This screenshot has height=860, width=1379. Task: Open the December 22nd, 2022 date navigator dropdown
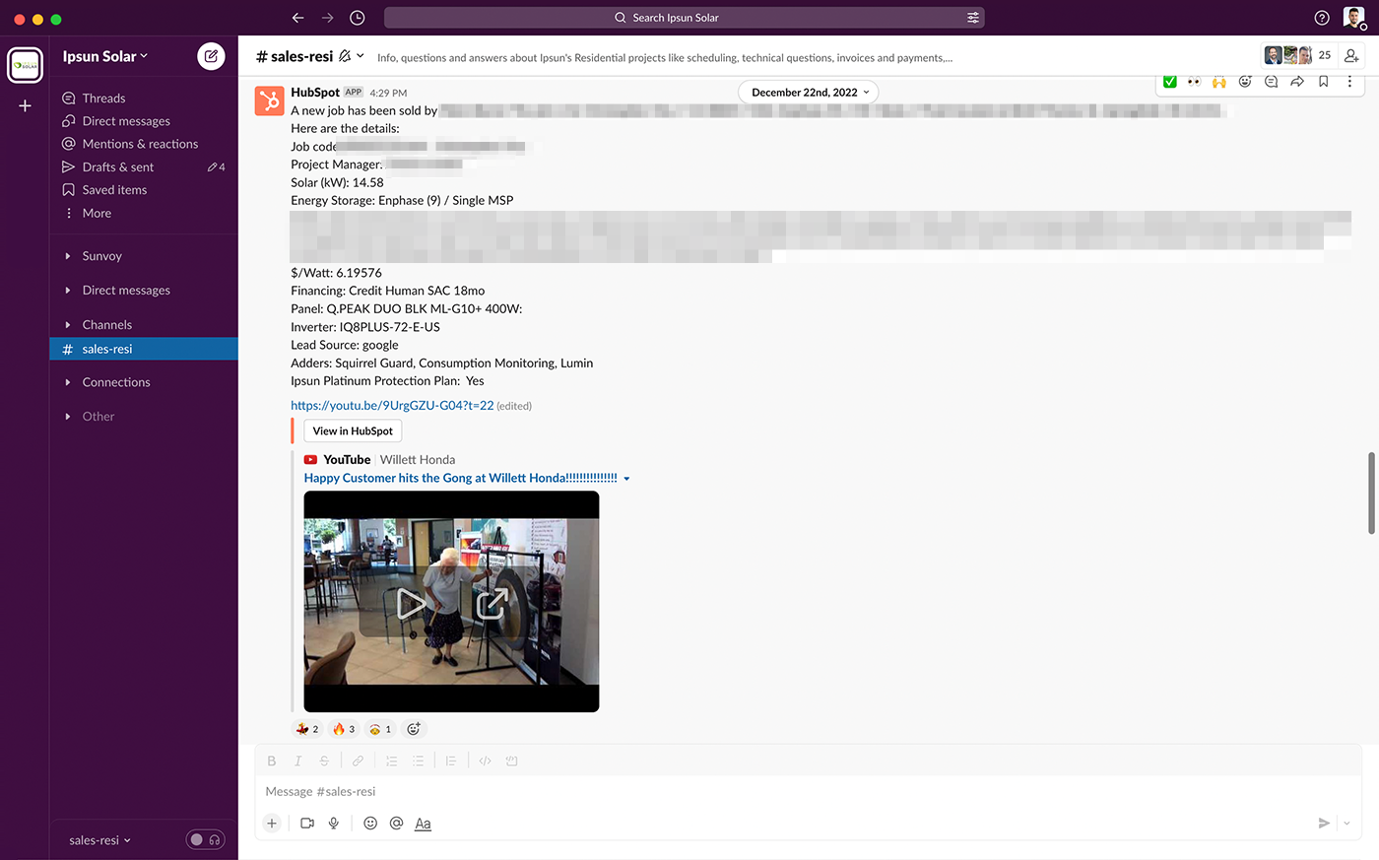coord(808,92)
